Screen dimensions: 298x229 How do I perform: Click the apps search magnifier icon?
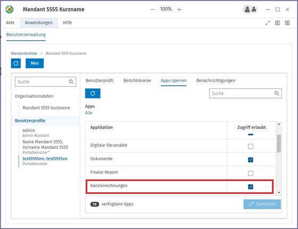[277, 93]
